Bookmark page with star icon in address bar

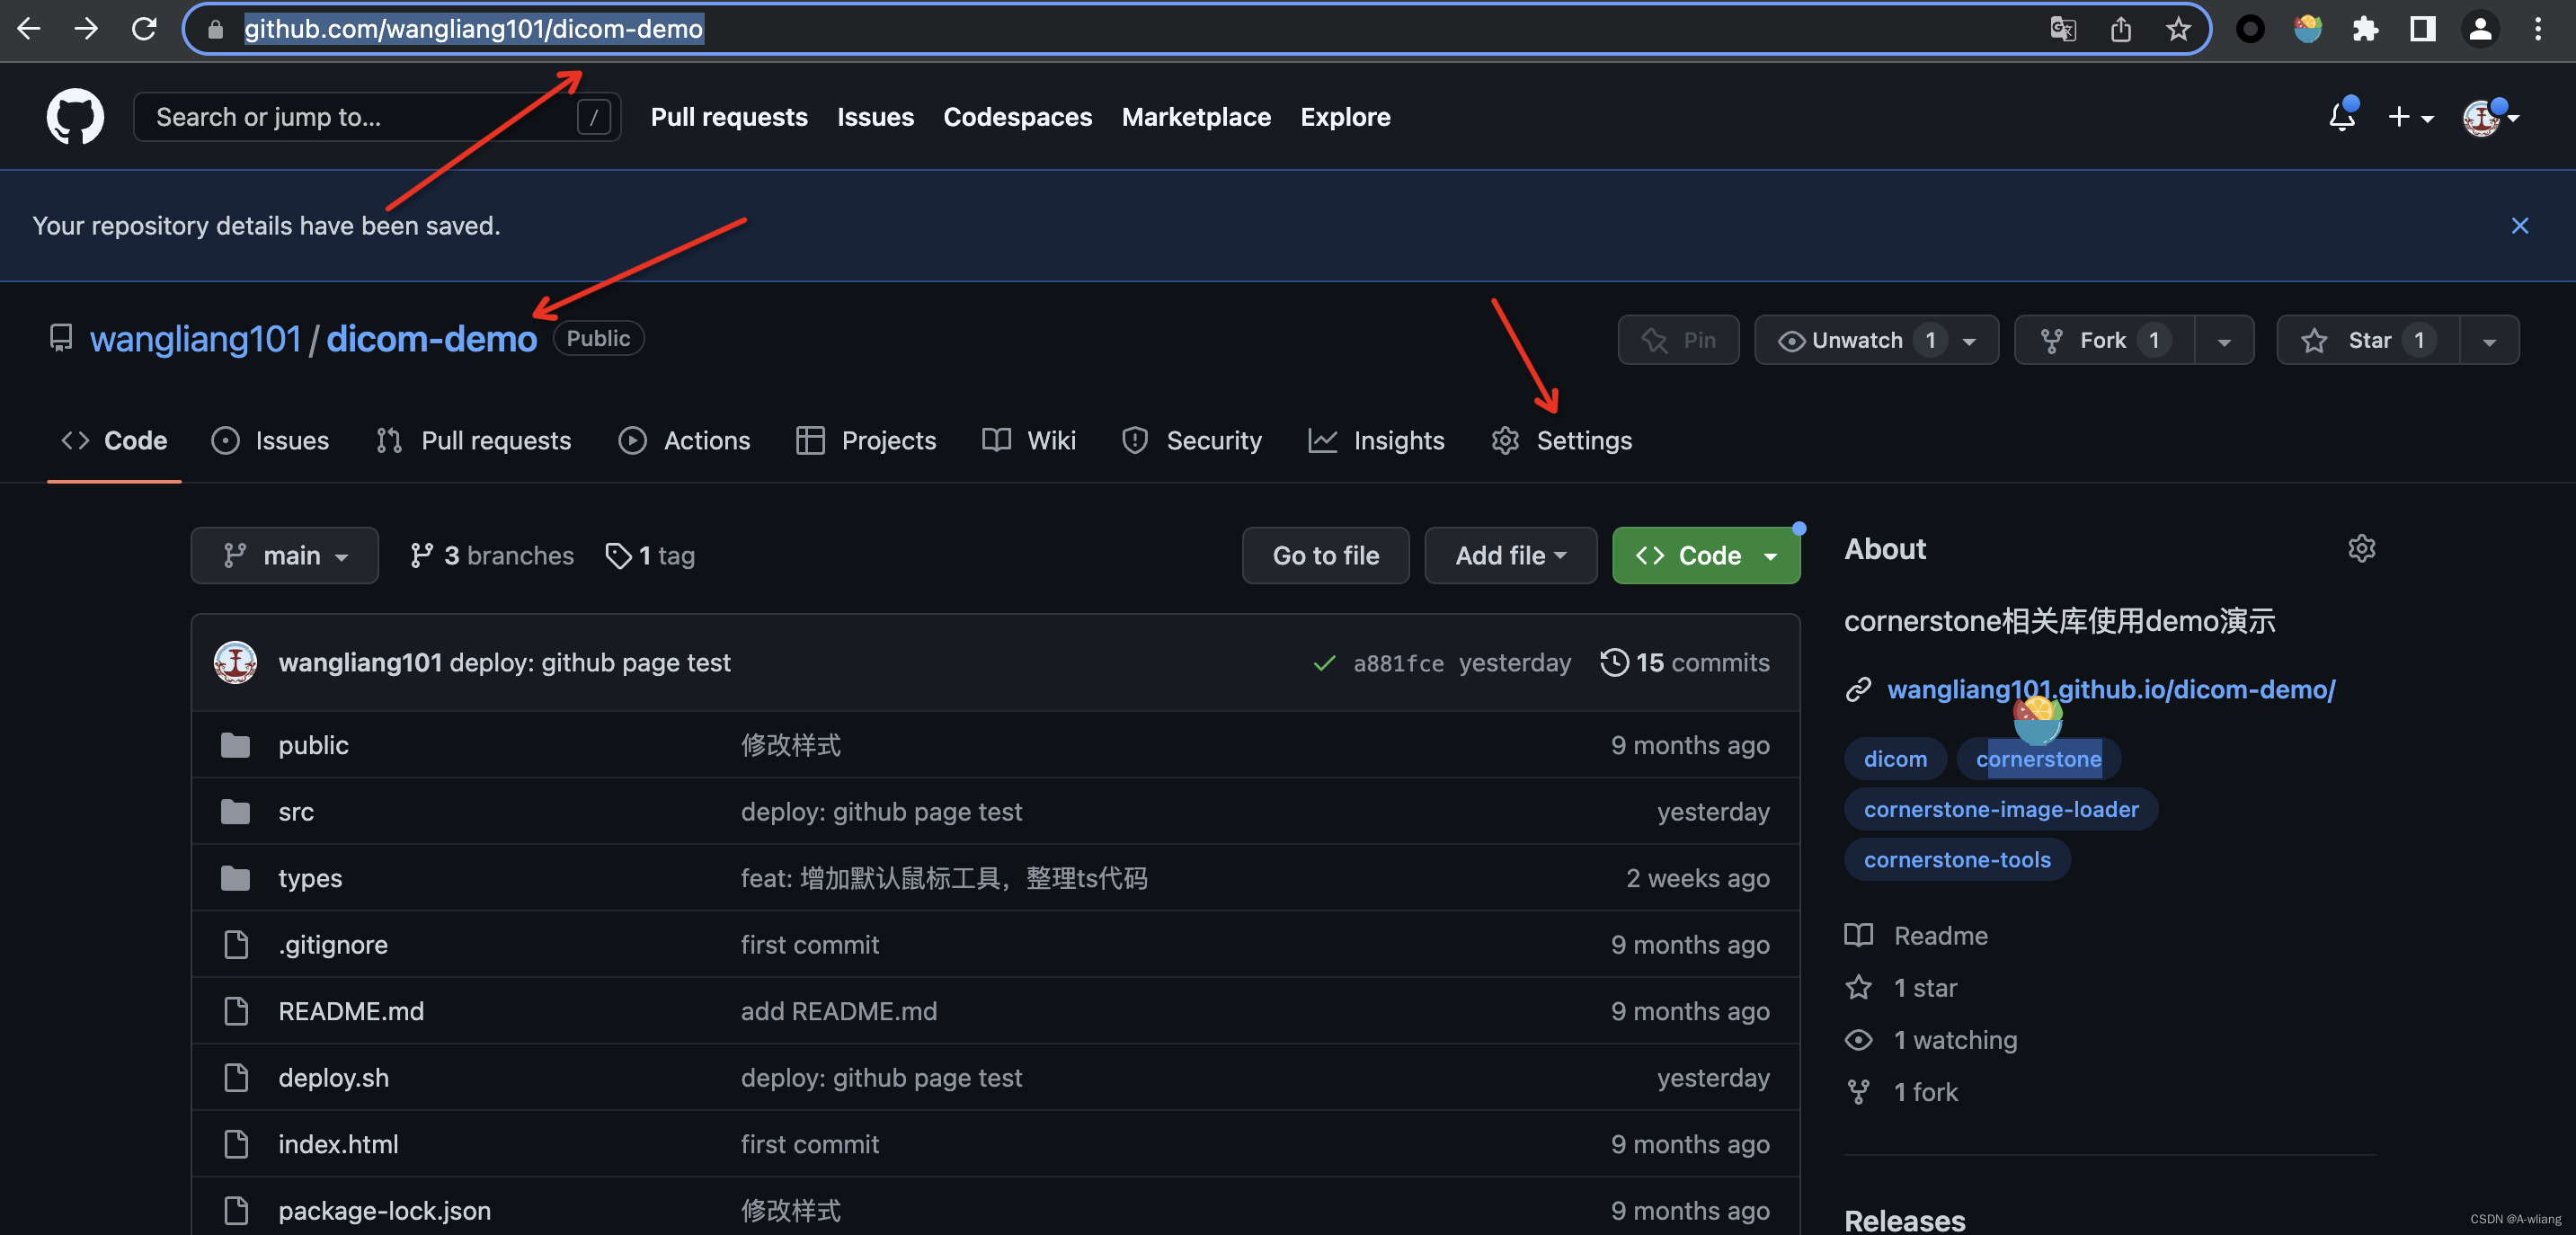(2177, 29)
